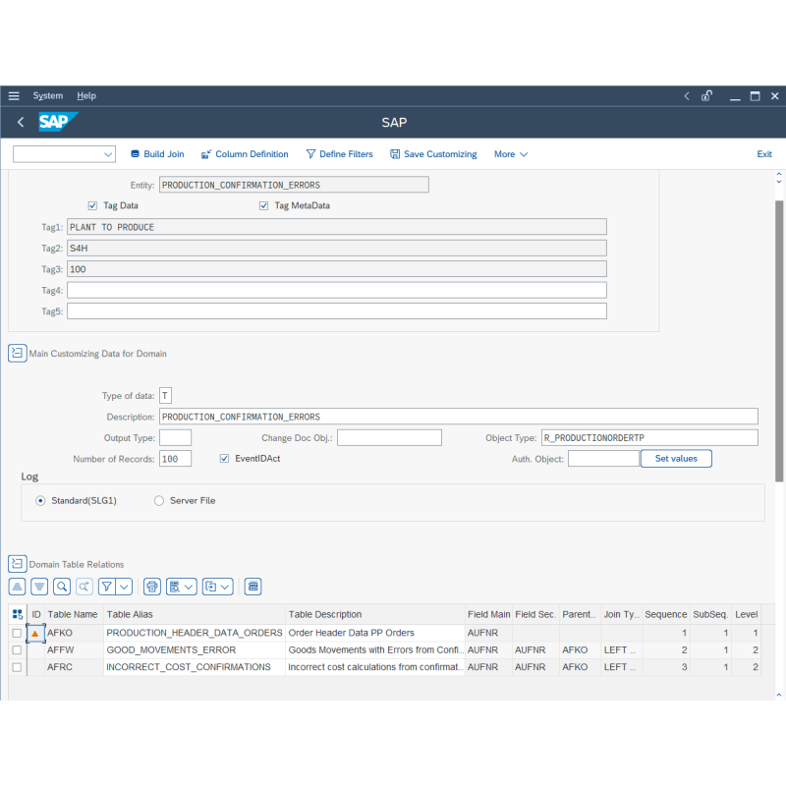
Task: Click the Exit link
Action: (x=764, y=154)
